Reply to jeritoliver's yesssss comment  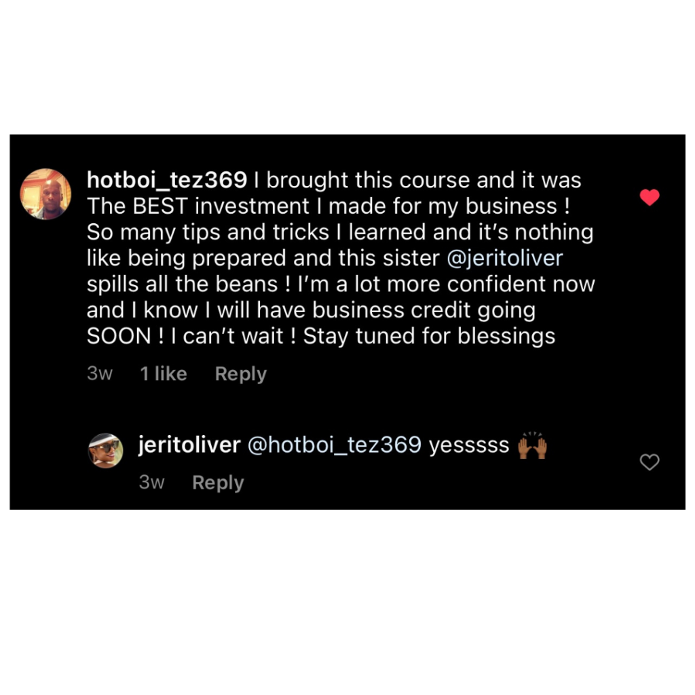[218, 483]
